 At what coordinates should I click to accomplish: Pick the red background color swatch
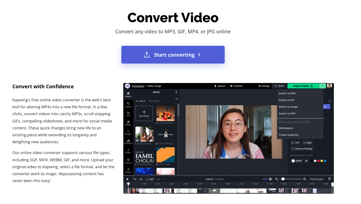318,161
